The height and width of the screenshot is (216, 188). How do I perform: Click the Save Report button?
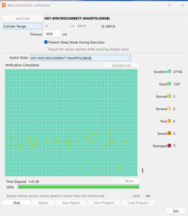(71, 203)
